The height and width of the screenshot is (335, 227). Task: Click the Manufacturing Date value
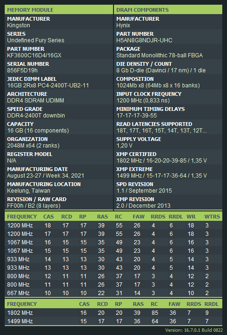(x=46, y=176)
